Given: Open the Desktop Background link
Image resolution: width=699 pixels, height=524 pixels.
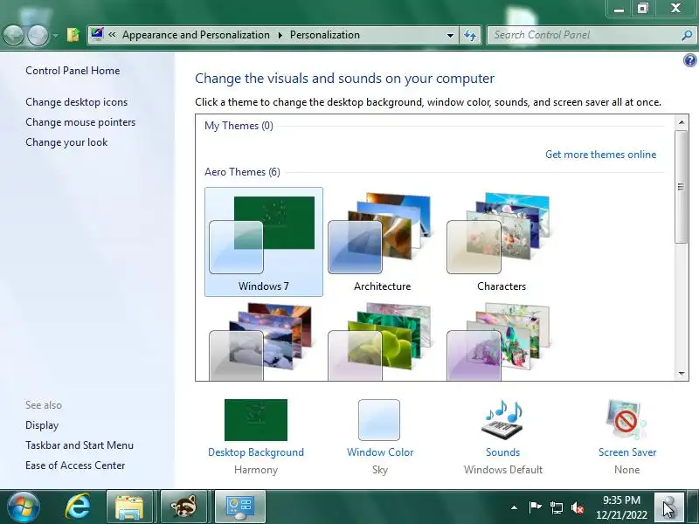Looking at the screenshot, I should click(256, 452).
